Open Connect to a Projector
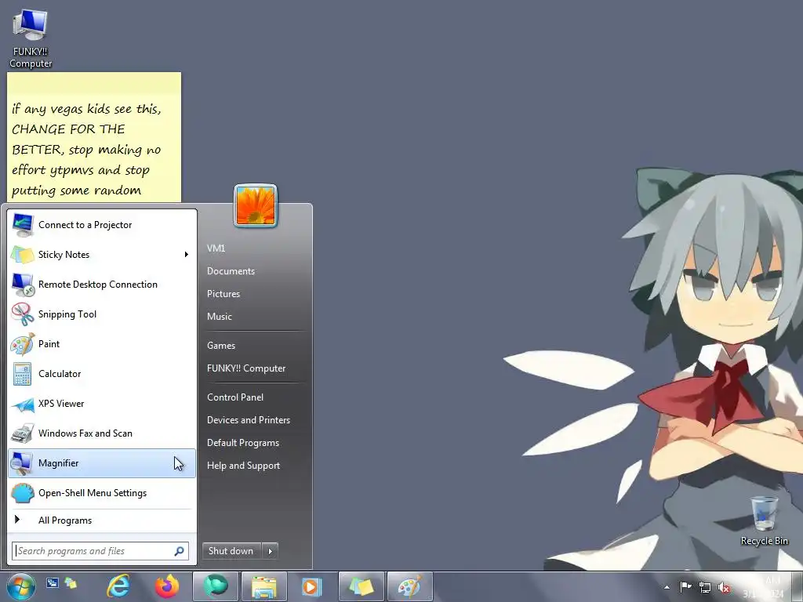 tap(102, 225)
